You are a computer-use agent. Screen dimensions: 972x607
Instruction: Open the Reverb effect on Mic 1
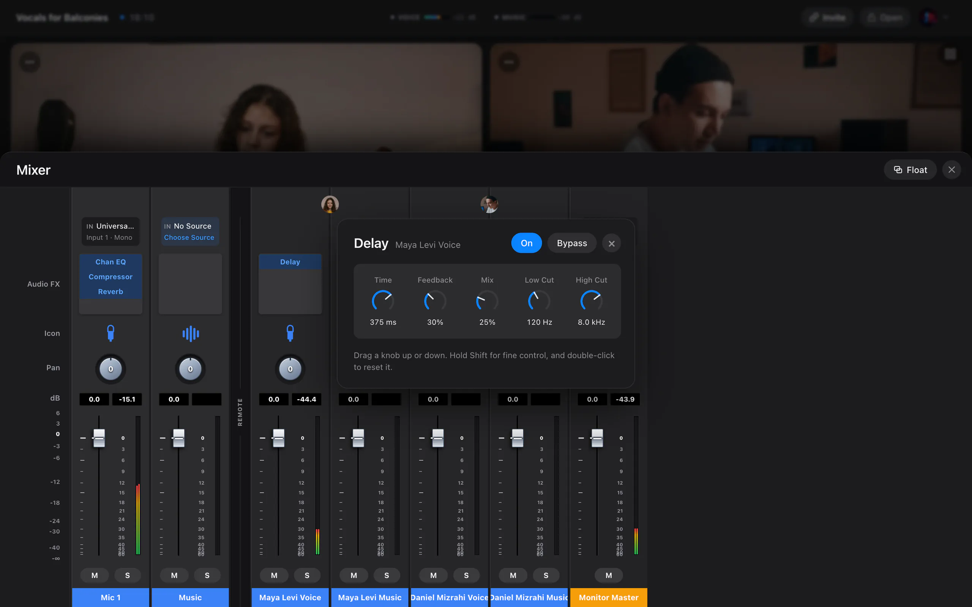click(110, 291)
